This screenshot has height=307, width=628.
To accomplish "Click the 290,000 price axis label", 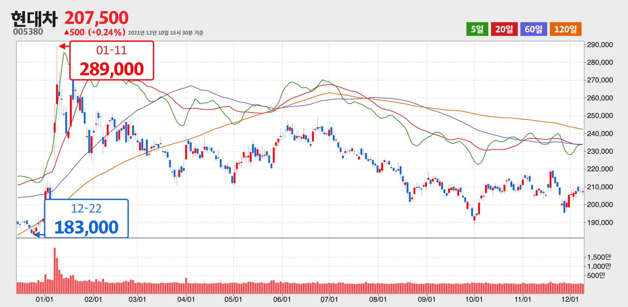I will pyautogui.click(x=600, y=45).
